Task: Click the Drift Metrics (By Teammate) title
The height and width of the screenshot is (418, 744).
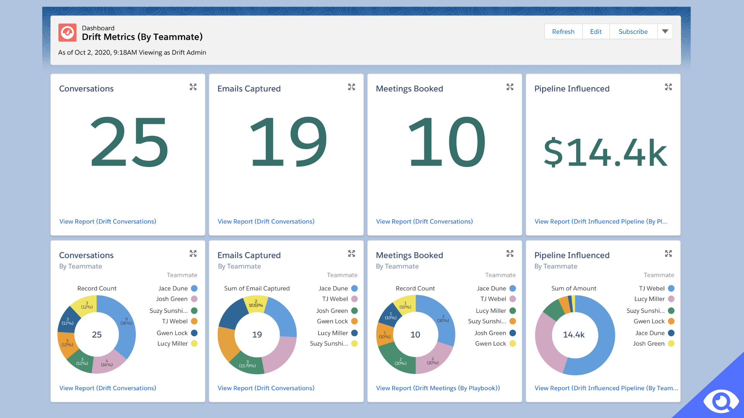Action: click(142, 37)
